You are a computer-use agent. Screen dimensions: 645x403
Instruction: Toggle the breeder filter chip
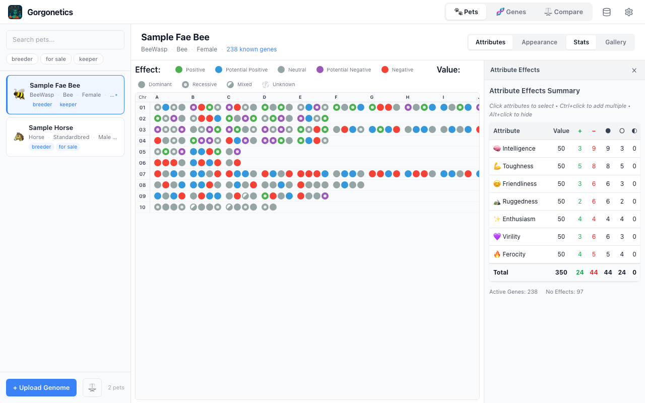tap(22, 59)
